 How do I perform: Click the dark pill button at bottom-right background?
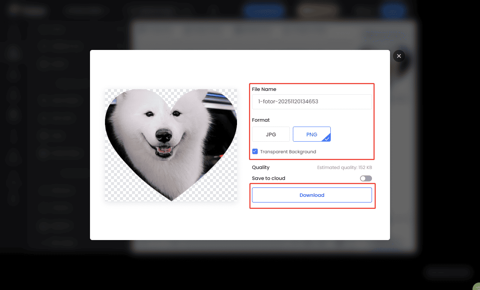pos(448,272)
